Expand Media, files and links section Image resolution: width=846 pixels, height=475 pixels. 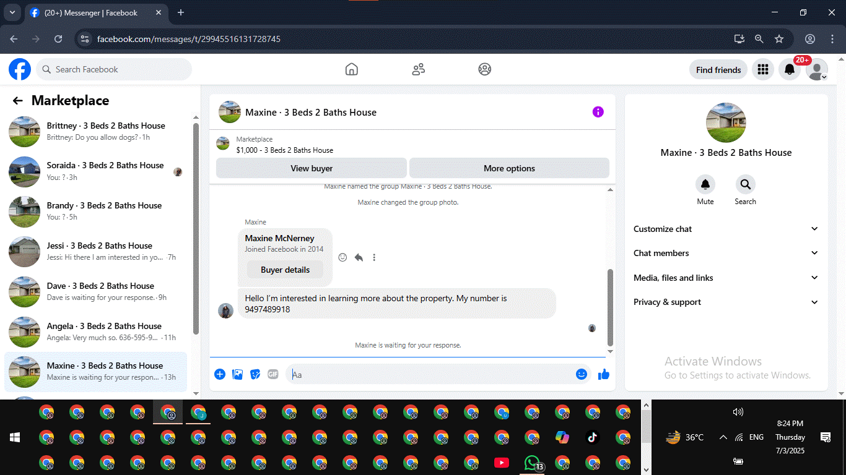click(x=726, y=278)
